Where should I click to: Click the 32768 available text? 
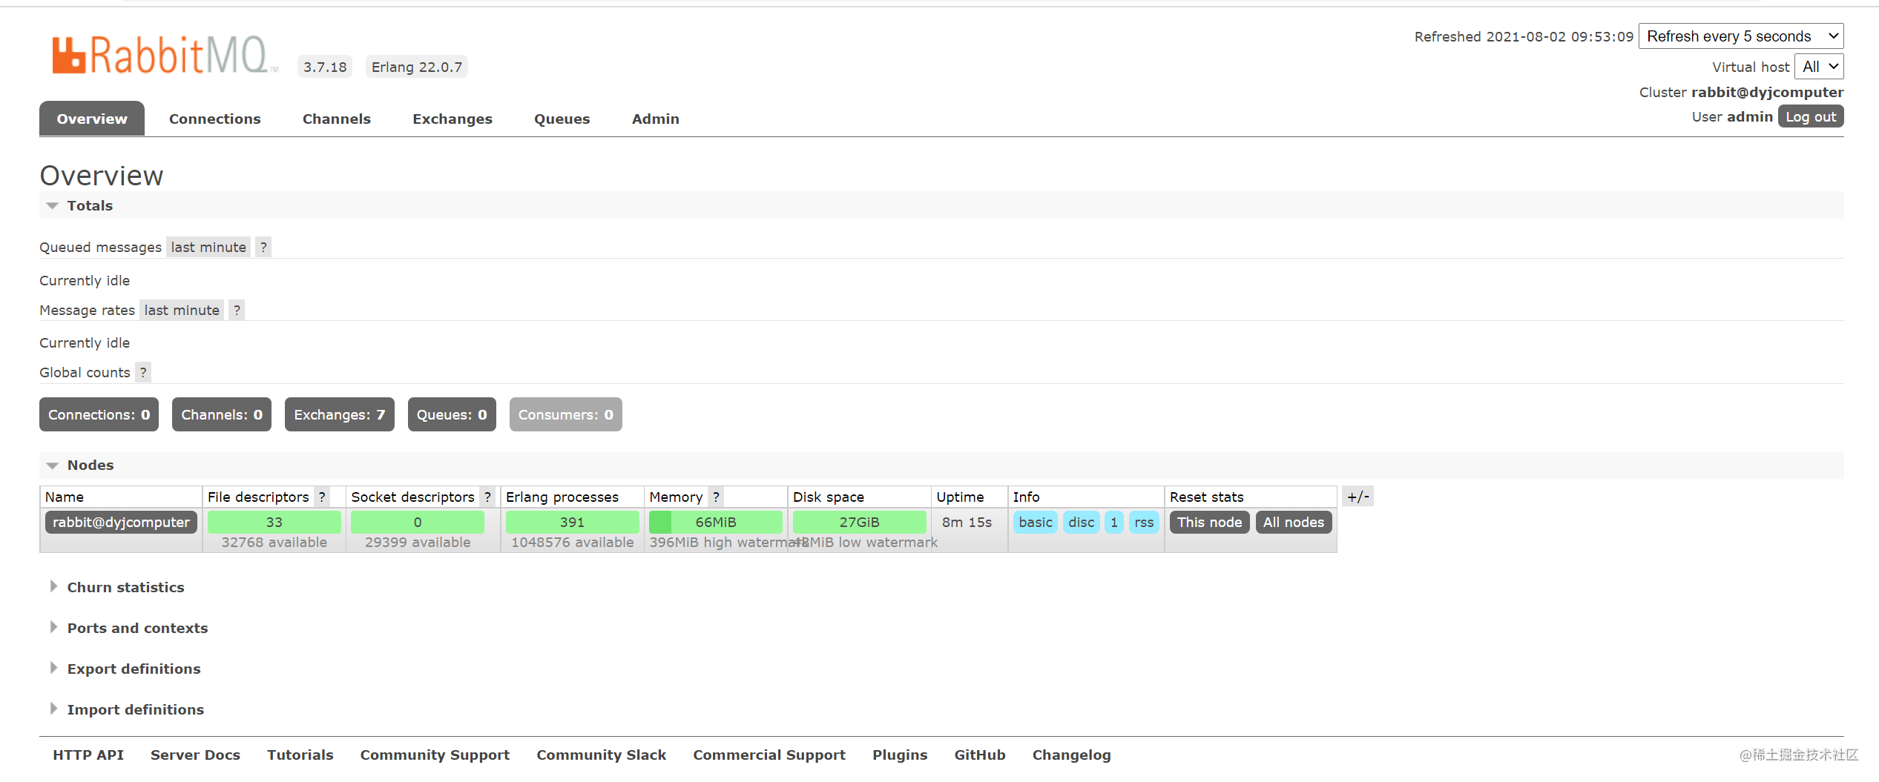274,542
